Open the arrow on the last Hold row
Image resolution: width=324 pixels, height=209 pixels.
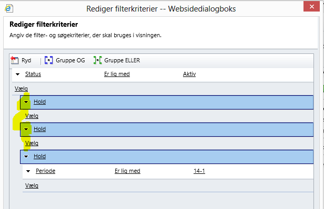pos(26,157)
